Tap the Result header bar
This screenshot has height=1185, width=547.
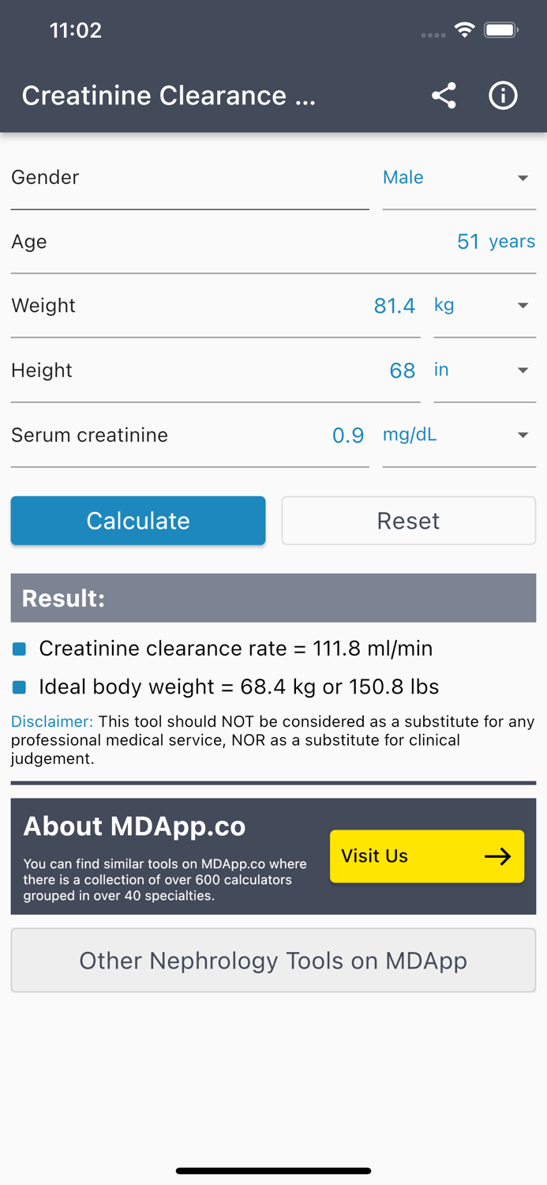click(273, 598)
